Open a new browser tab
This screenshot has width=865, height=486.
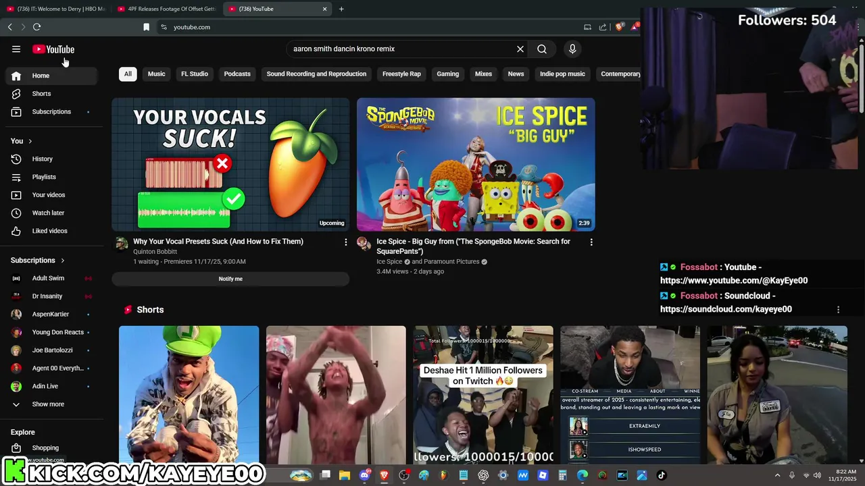[x=341, y=9]
